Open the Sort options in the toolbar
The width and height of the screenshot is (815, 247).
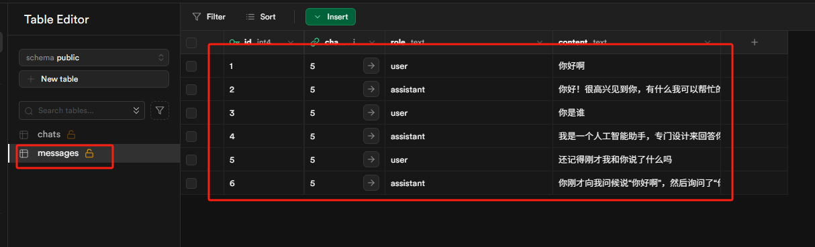[260, 17]
